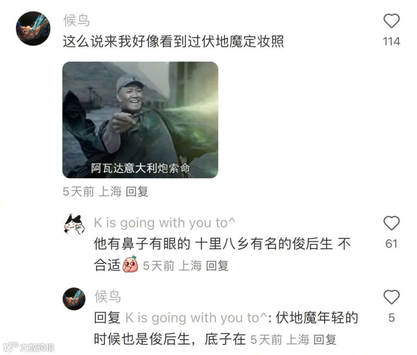Reply to the 俊后生 comment via 回复

[x=217, y=266]
